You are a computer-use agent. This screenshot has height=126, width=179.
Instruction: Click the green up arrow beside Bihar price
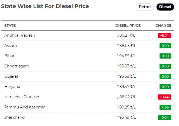click(118, 56)
